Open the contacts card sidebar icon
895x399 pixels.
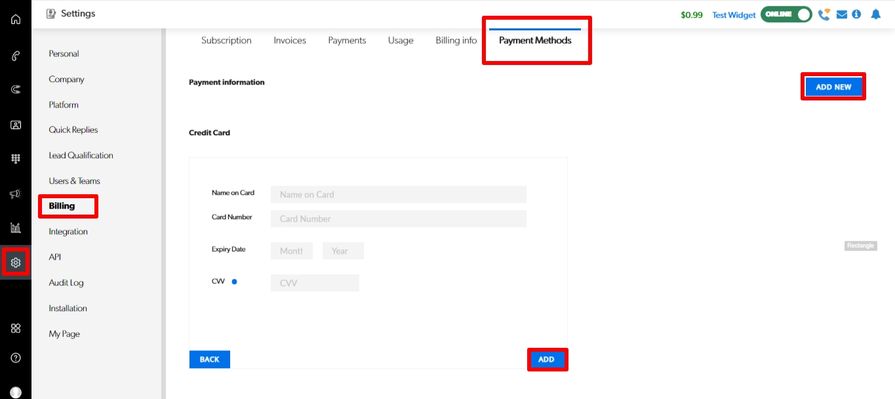coord(16,125)
